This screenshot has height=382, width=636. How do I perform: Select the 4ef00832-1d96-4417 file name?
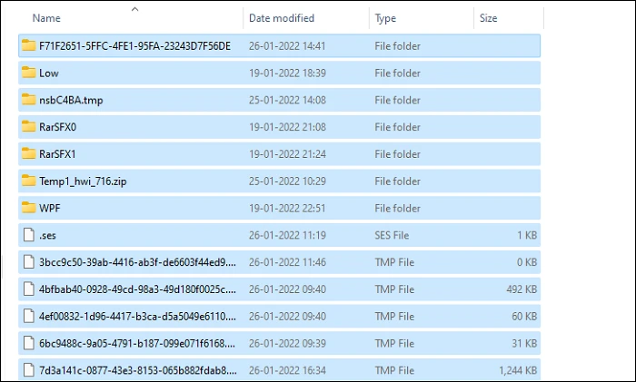point(137,317)
